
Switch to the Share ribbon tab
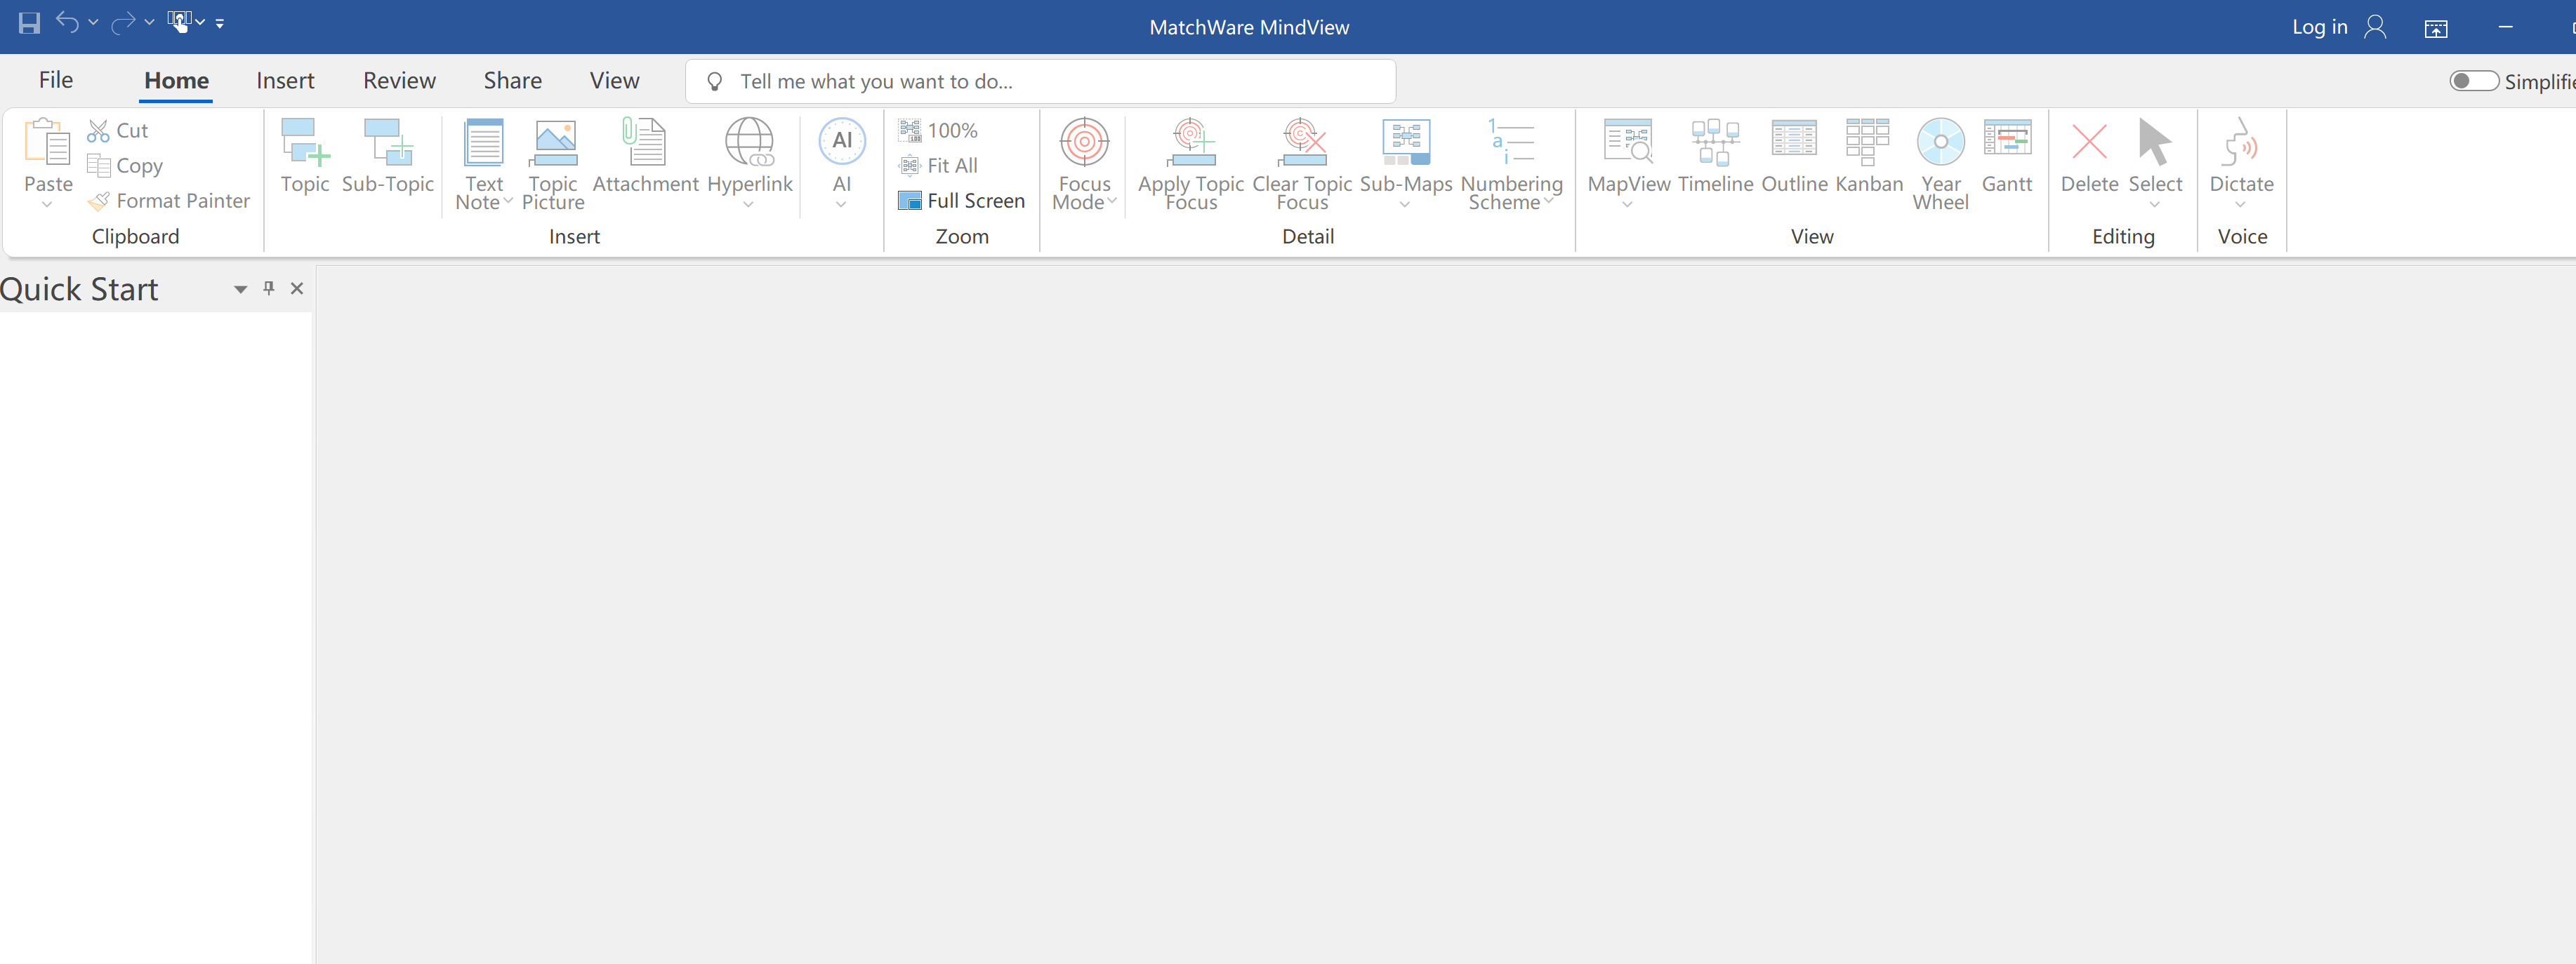click(513, 80)
